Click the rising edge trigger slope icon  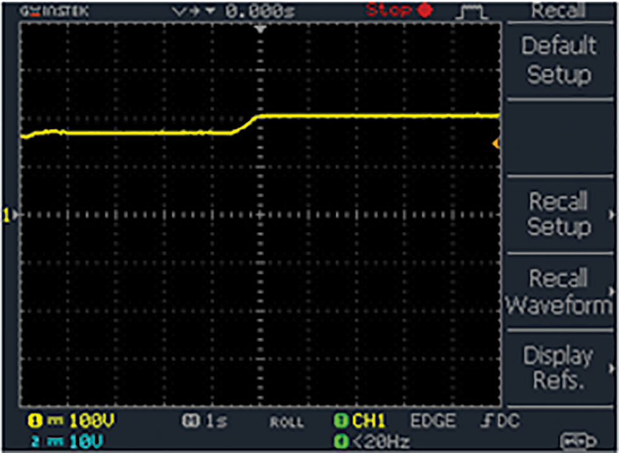coord(485,421)
